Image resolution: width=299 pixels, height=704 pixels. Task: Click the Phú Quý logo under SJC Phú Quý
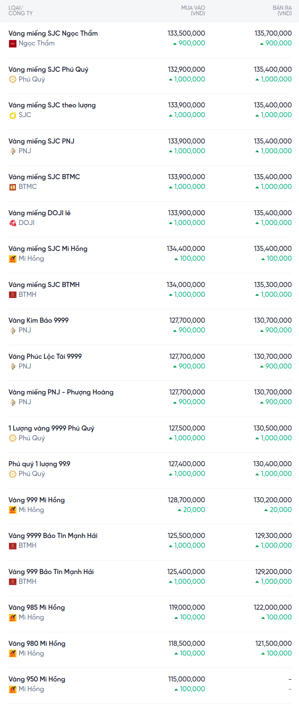point(13,79)
